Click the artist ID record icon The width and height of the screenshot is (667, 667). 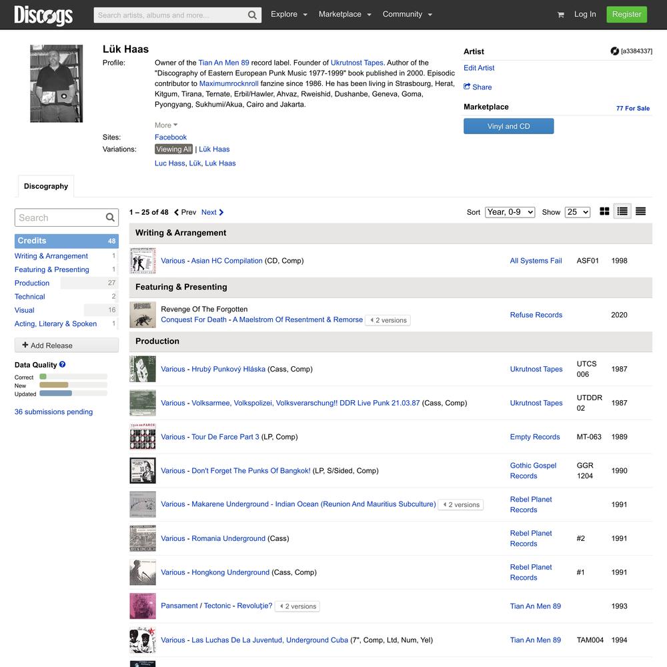[x=615, y=51]
